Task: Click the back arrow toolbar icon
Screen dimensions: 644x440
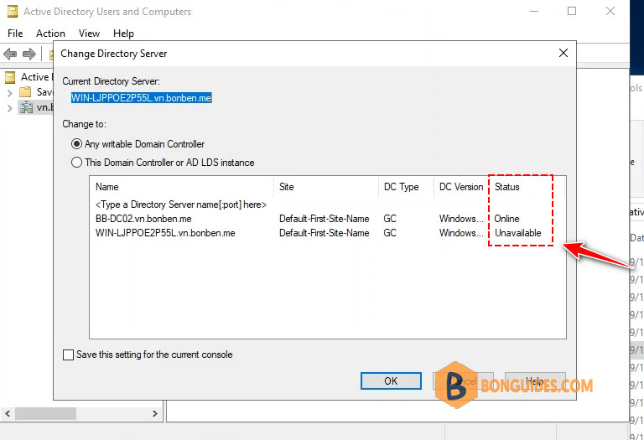Action: (x=10, y=54)
